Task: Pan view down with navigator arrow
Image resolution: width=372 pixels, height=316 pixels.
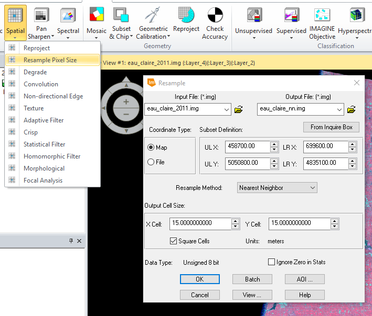Action: pyautogui.click(x=126, y=131)
